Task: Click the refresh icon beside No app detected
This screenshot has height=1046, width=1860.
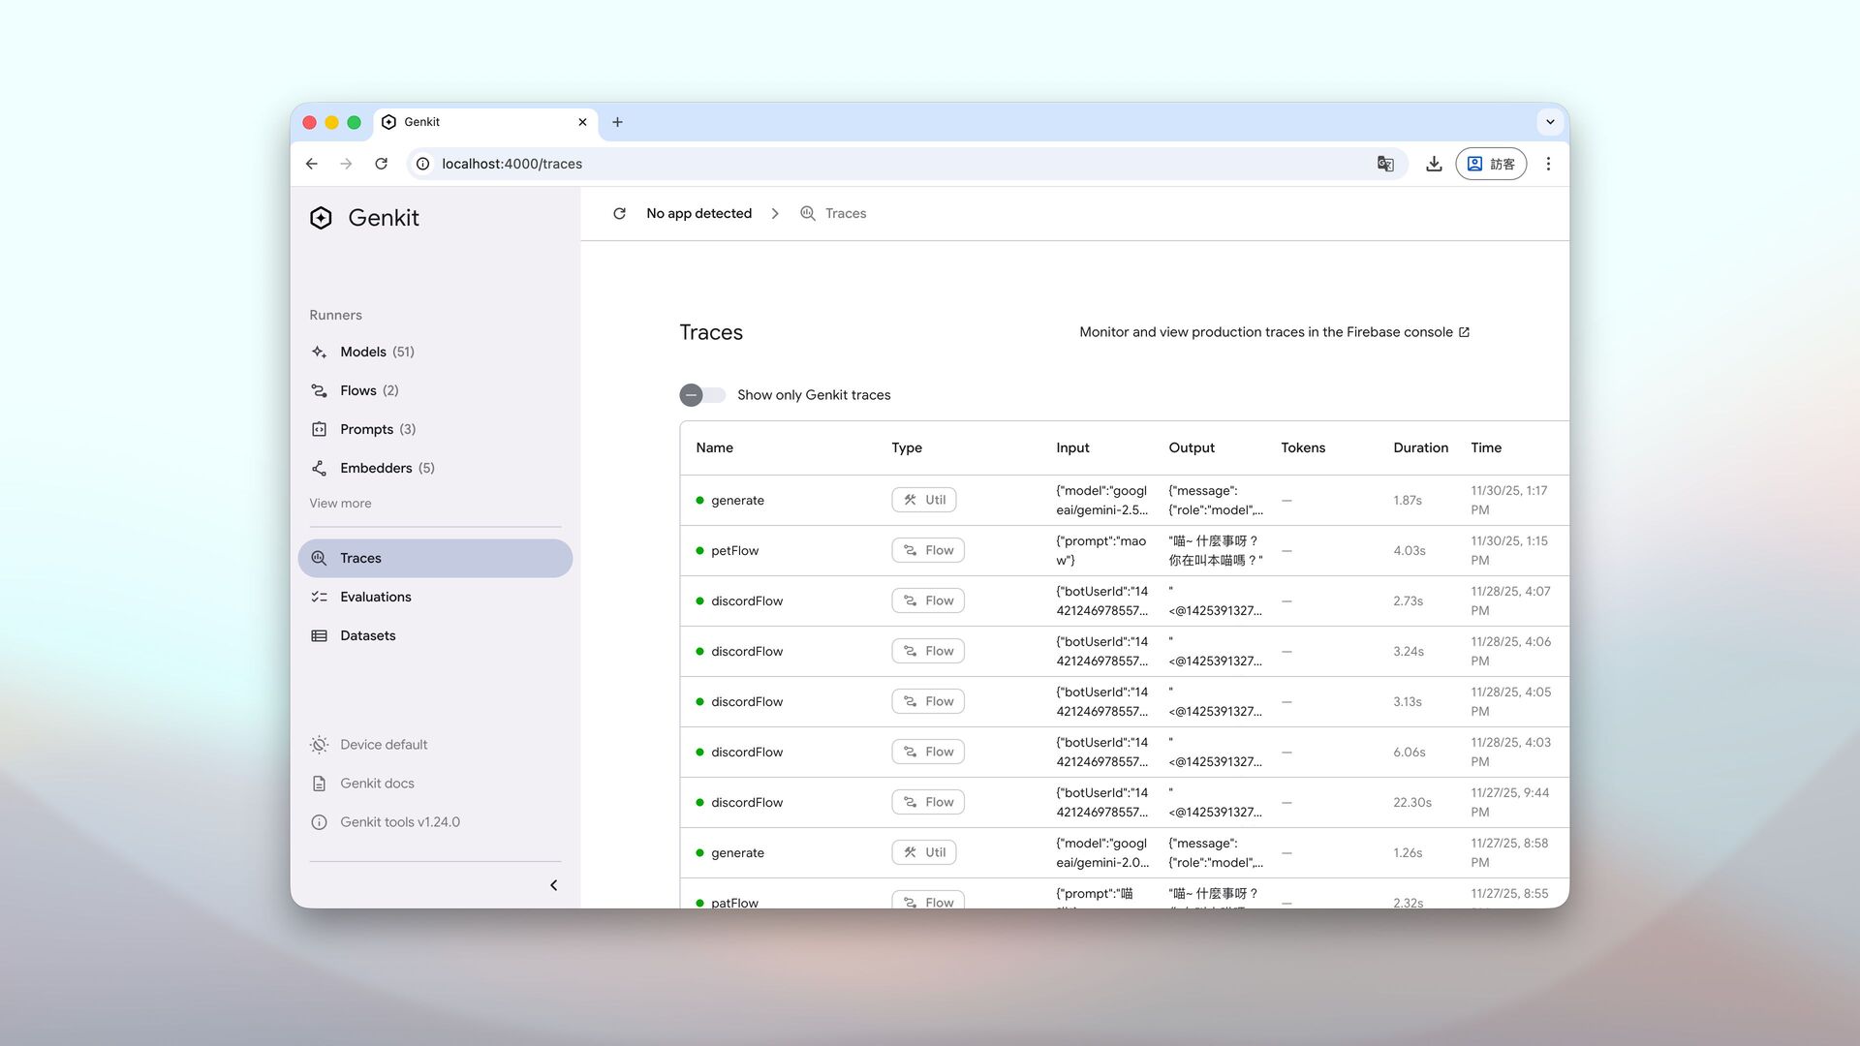Action: (620, 213)
